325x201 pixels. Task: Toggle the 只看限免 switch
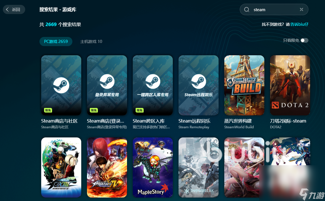pos(304,40)
